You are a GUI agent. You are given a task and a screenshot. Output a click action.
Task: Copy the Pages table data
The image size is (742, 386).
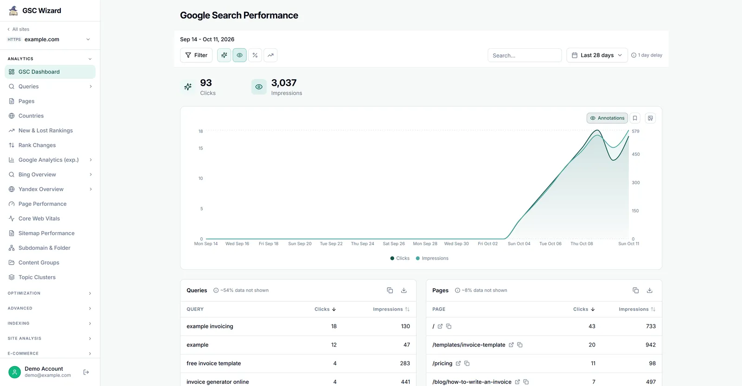click(636, 291)
